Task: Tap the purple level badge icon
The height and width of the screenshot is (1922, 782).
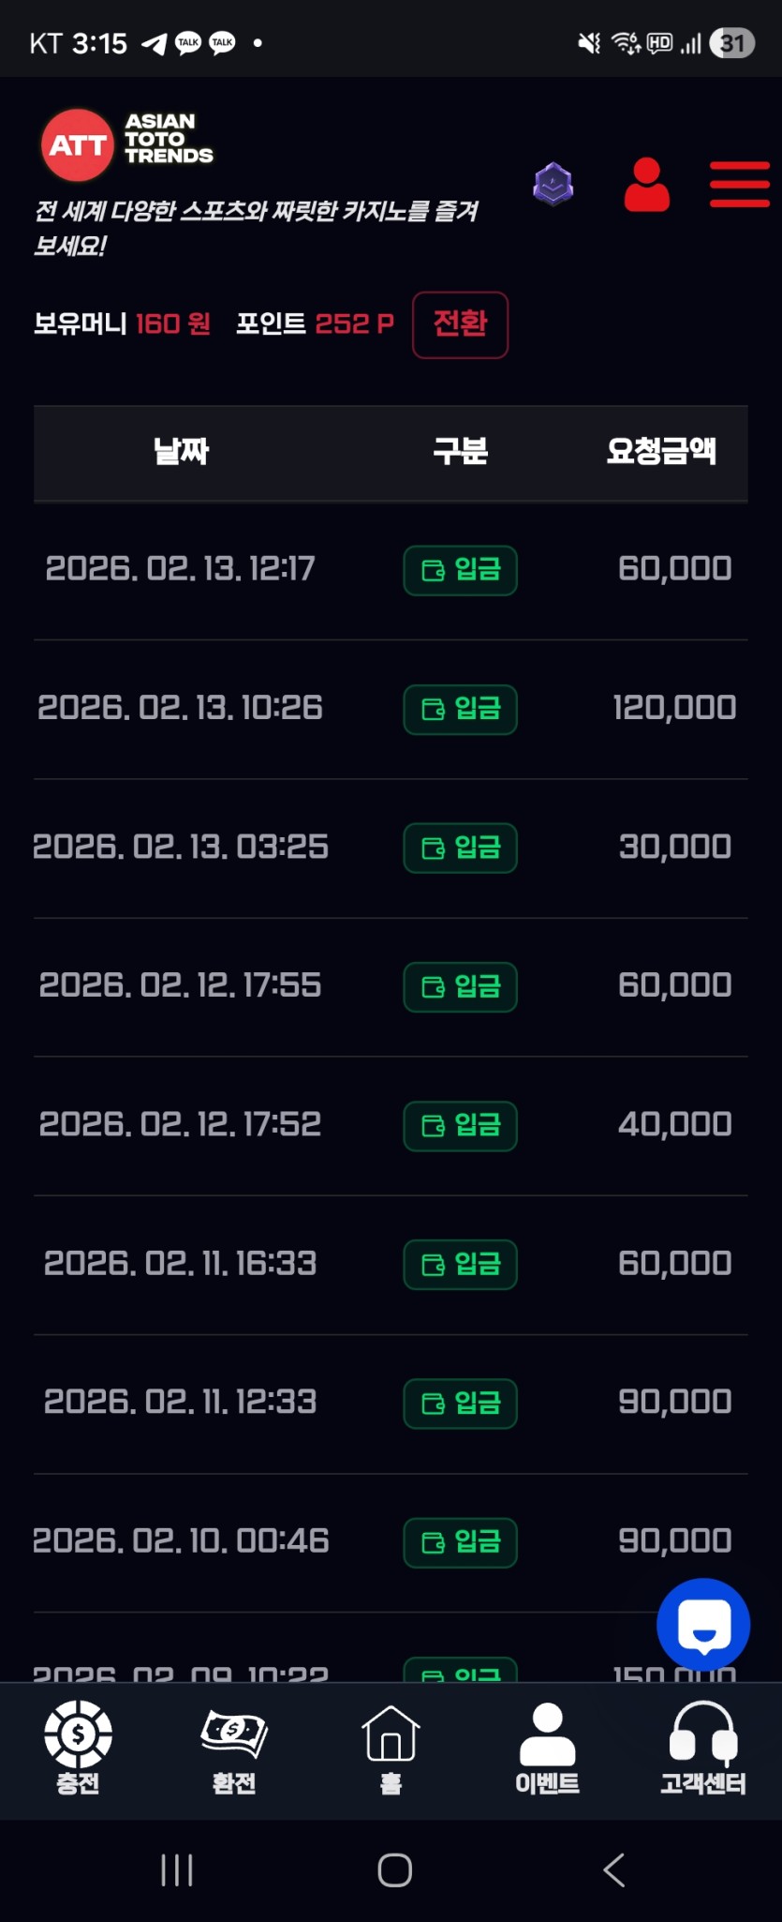Action: tap(553, 184)
